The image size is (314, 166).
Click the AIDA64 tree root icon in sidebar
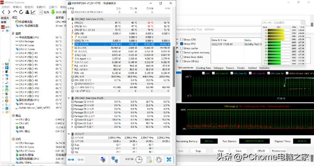(3, 27)
